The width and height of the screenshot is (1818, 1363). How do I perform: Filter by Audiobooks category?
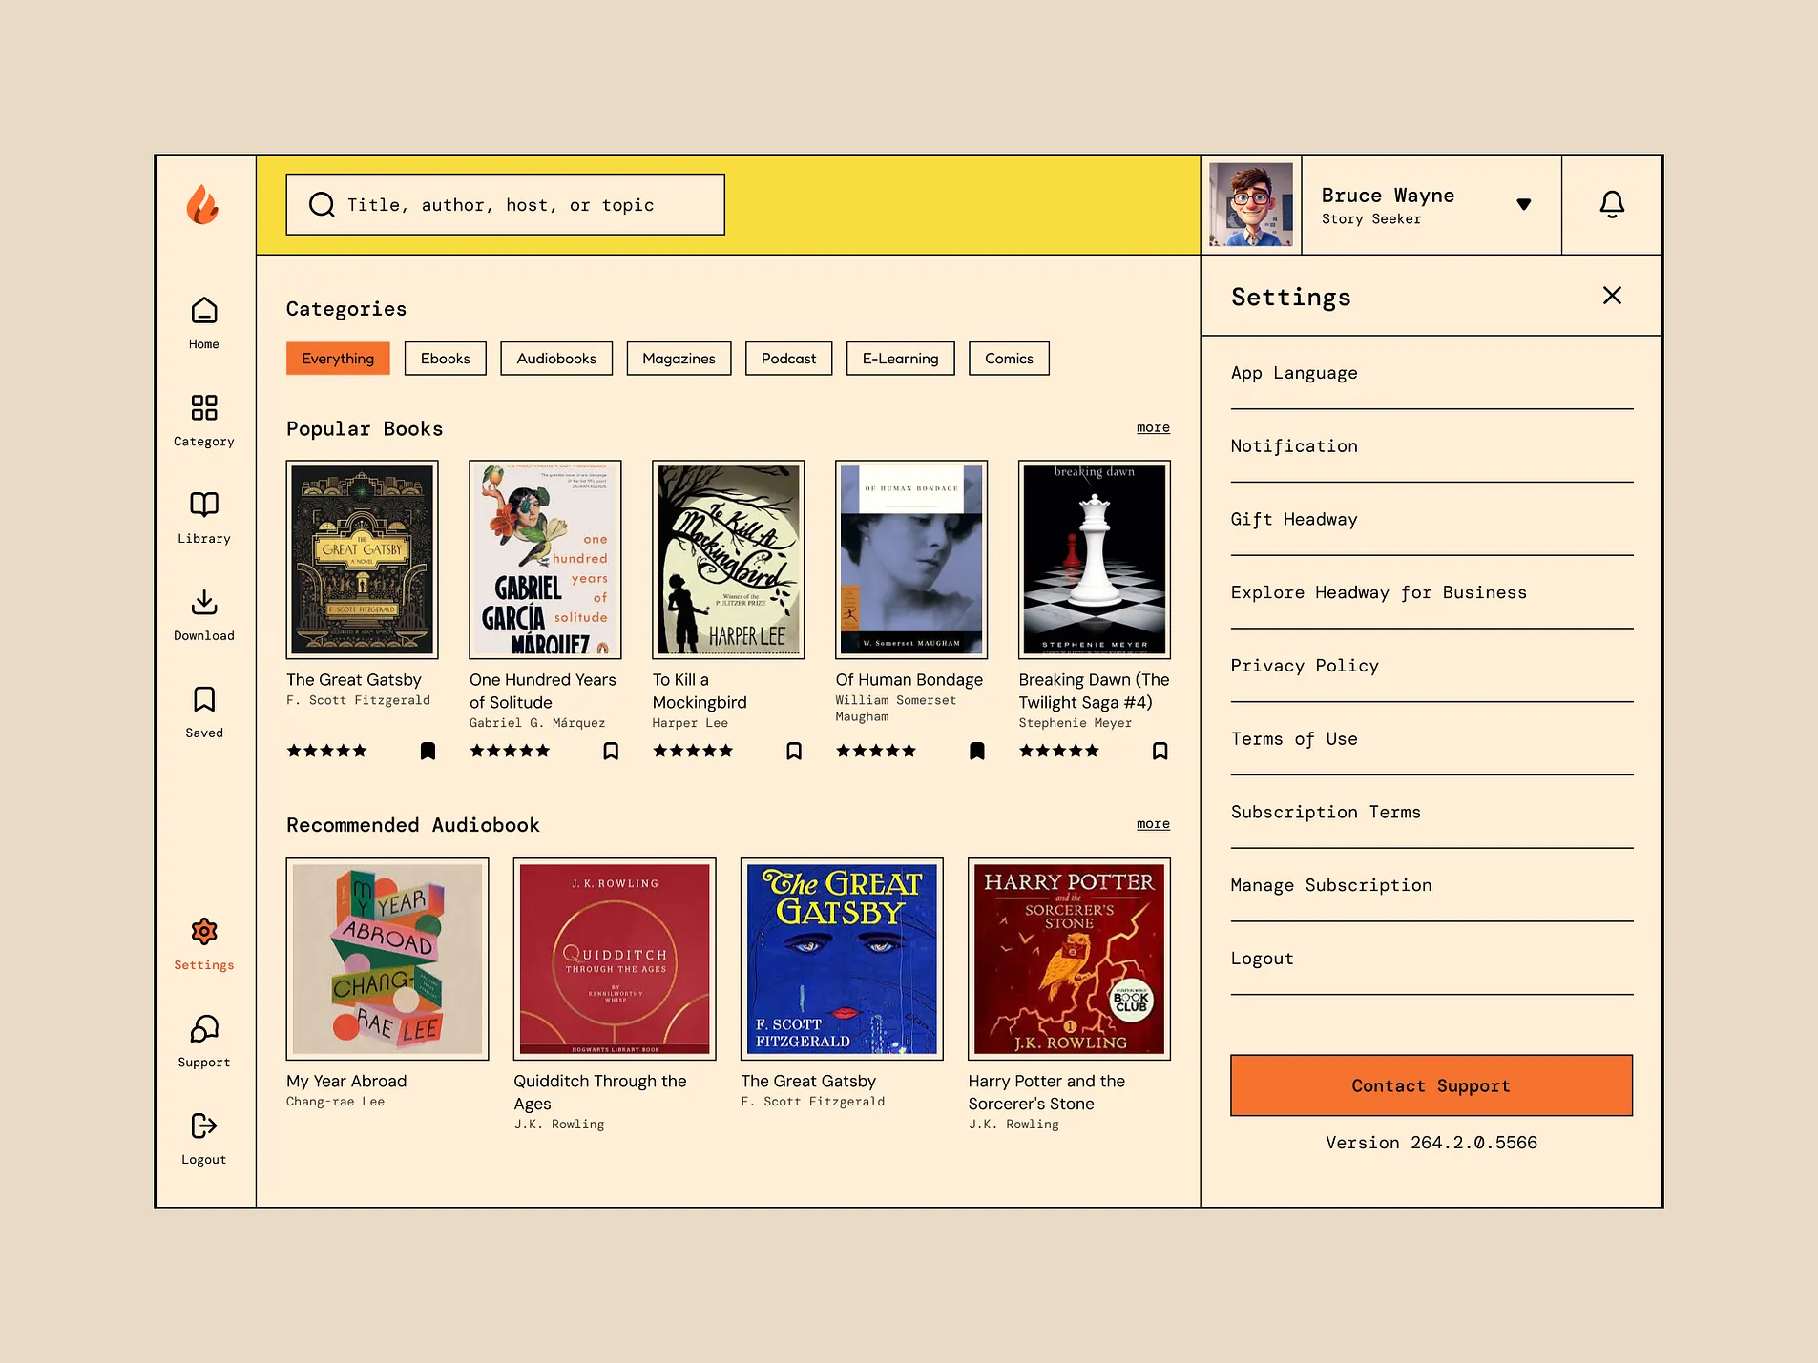[x=556, y=359]
